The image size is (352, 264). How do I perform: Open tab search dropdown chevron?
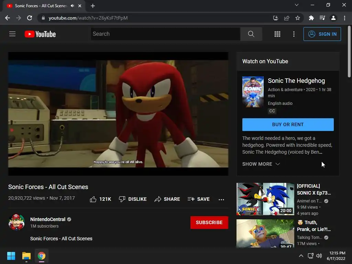coord(297,5)
